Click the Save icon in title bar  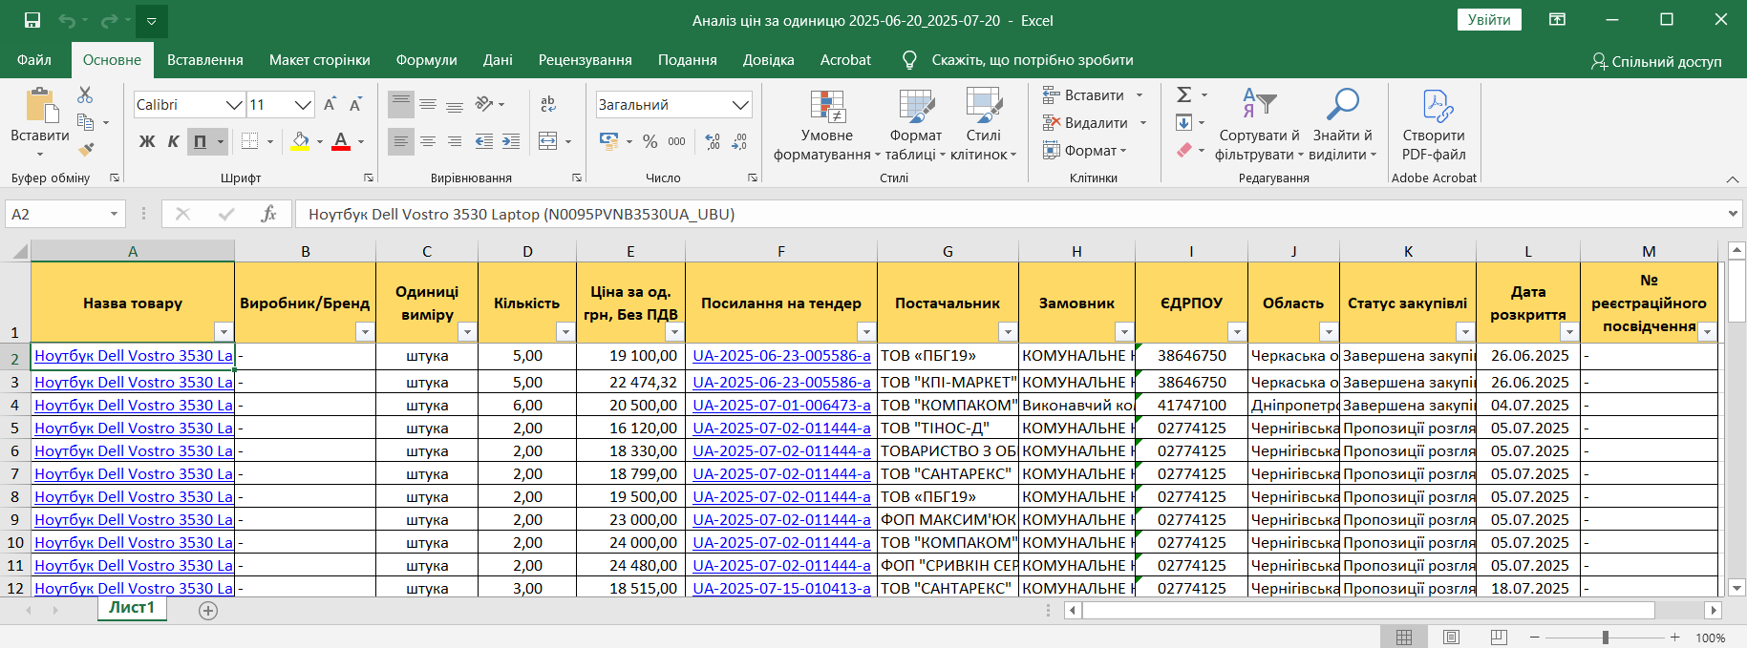click(32, 20)
